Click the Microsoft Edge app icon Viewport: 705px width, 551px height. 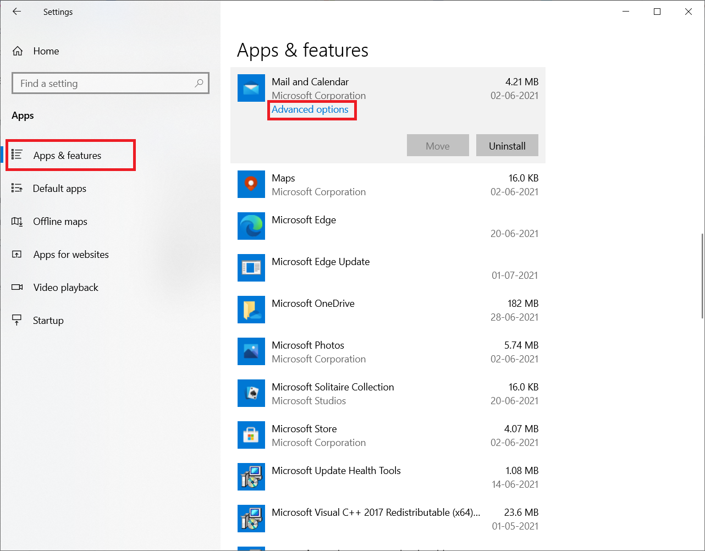[251, 226]
